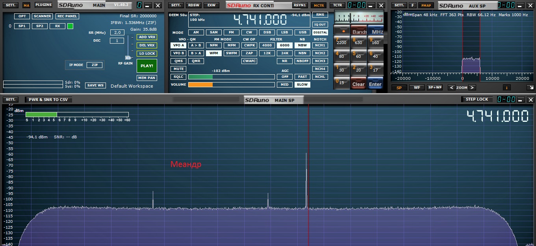Toggle MA button in Main panel
Image resolution: width=536 pixels, height=246 pixels.
26,6
